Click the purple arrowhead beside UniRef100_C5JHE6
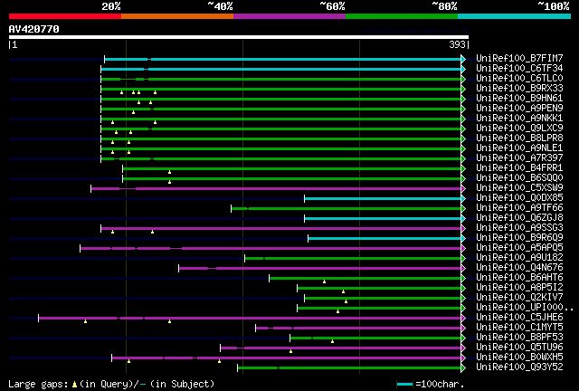 pos(463,318)
